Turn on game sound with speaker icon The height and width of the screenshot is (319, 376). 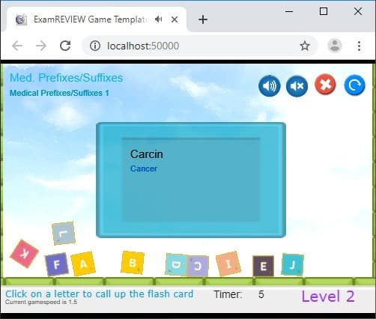coord(270,85)
